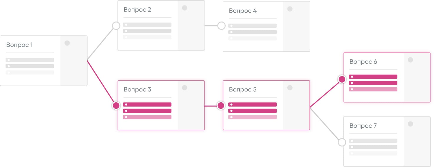Pick the first gray answer in Вопрос 1
Image resolution: width=434 pixels, height=167 pixels.
click(30, 60)
